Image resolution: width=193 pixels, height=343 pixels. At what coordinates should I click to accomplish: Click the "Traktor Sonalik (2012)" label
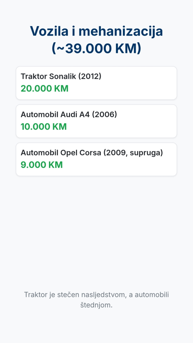(x=61, y=76)
